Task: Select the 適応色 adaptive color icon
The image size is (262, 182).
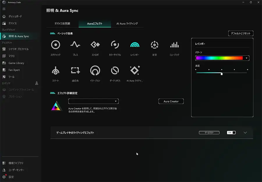Action: 75,70
